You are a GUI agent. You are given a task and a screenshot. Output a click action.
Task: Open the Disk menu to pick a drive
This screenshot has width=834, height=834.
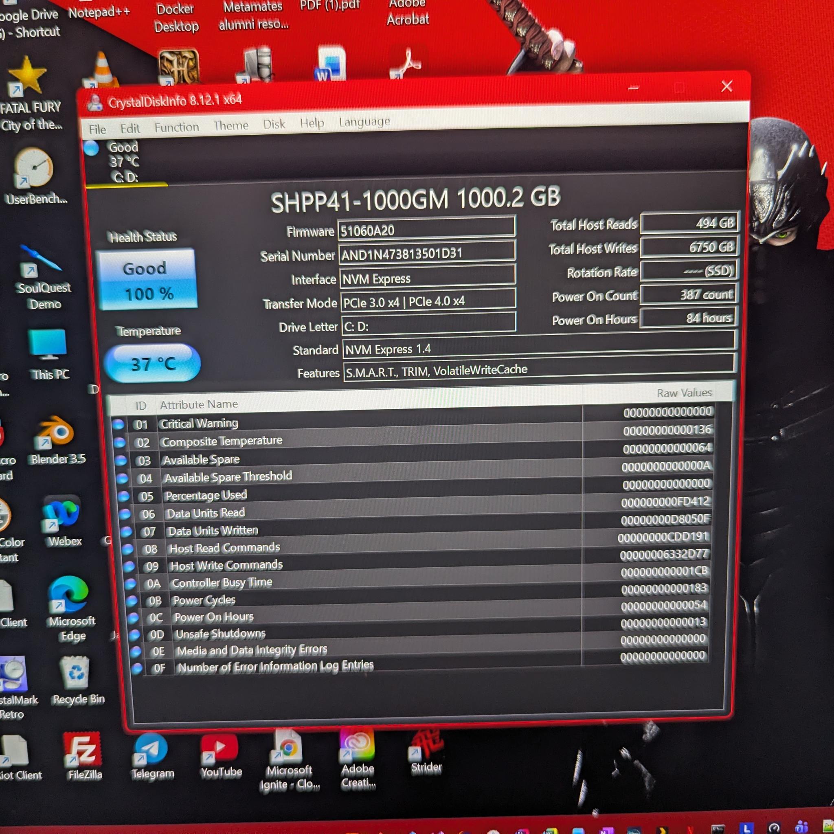(x=274, y=124)
